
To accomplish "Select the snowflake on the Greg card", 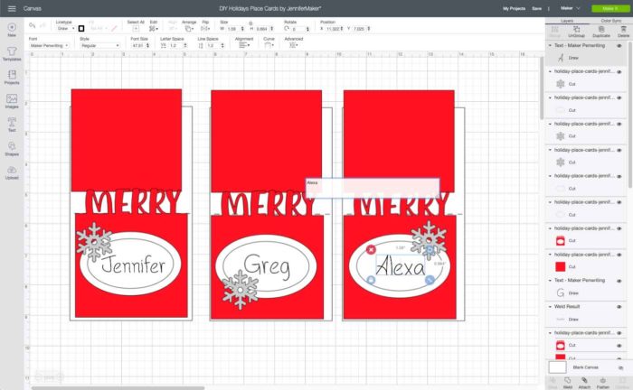I will click(241, 290).
